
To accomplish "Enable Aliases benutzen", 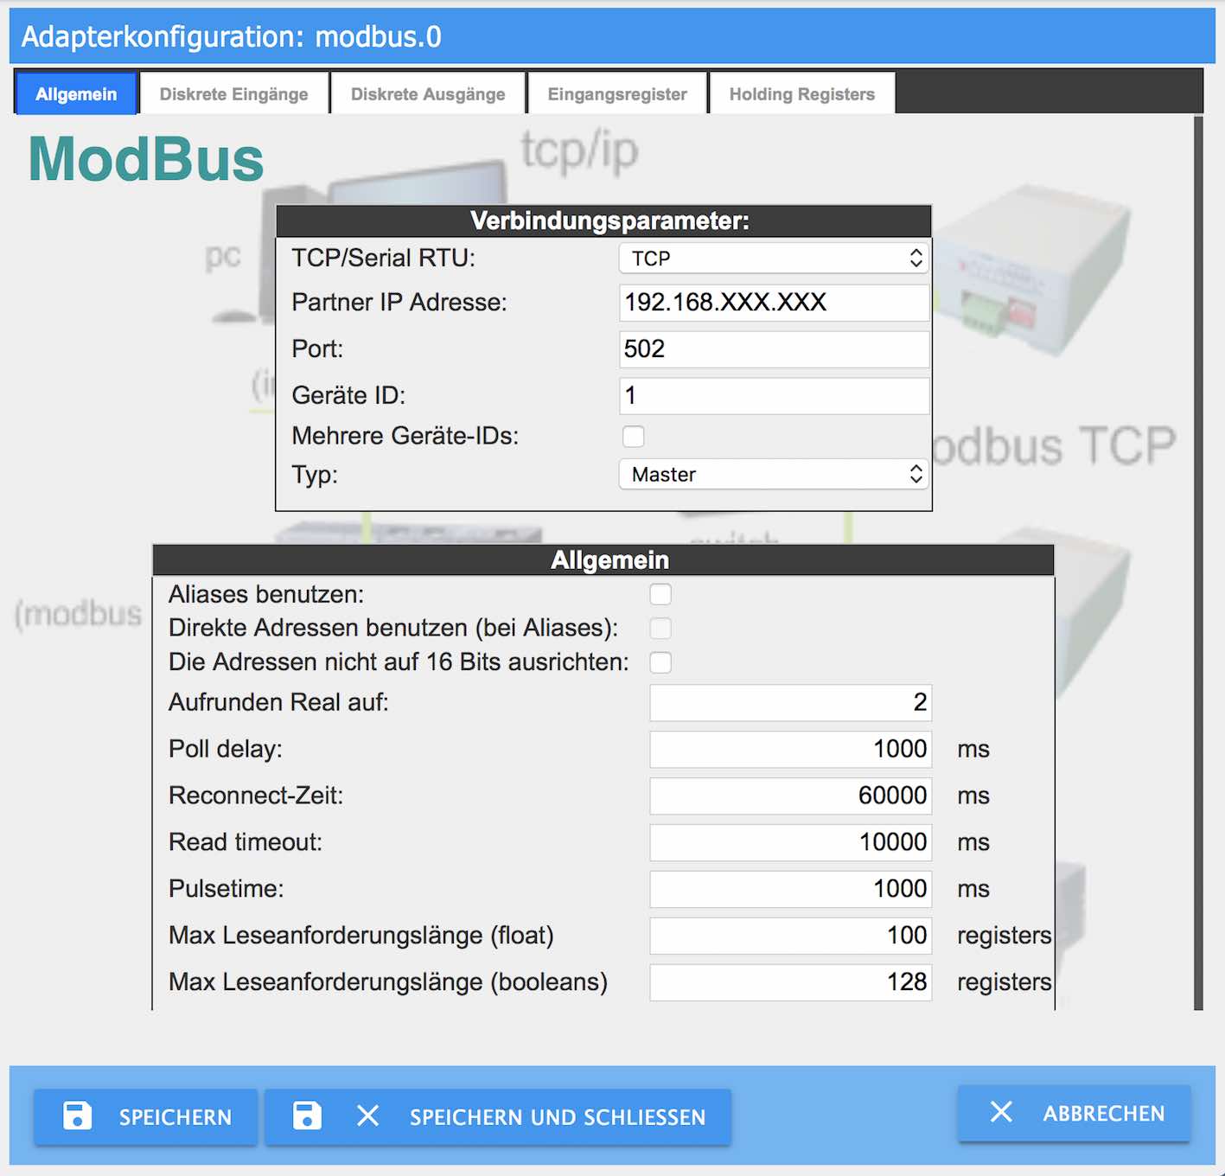I will (x=660, y=594).
